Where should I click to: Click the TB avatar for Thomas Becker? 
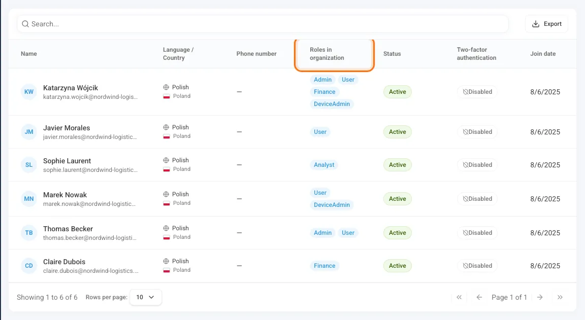29,233
